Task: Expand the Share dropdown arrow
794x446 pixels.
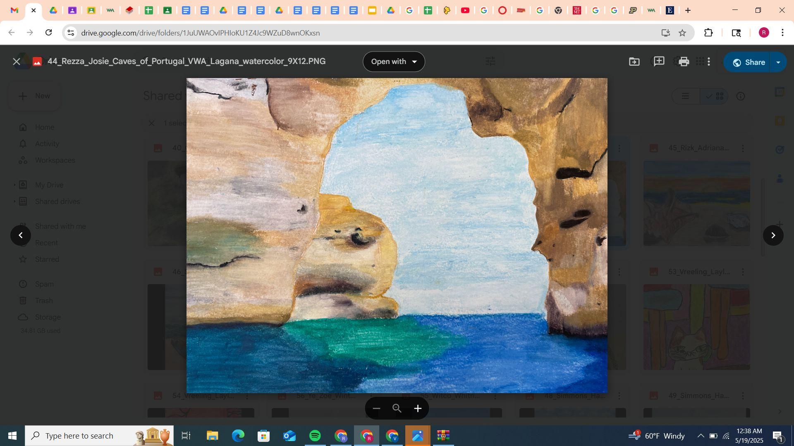Action: click(778, 62)
